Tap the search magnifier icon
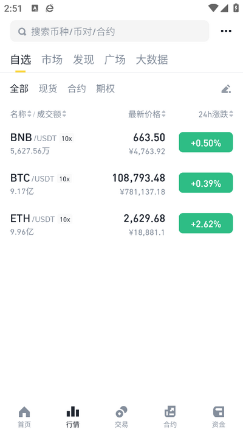This screenshot has width=243, height=432. click(x=22, y=32)
